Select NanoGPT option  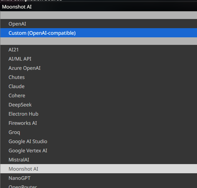point(99,178)
